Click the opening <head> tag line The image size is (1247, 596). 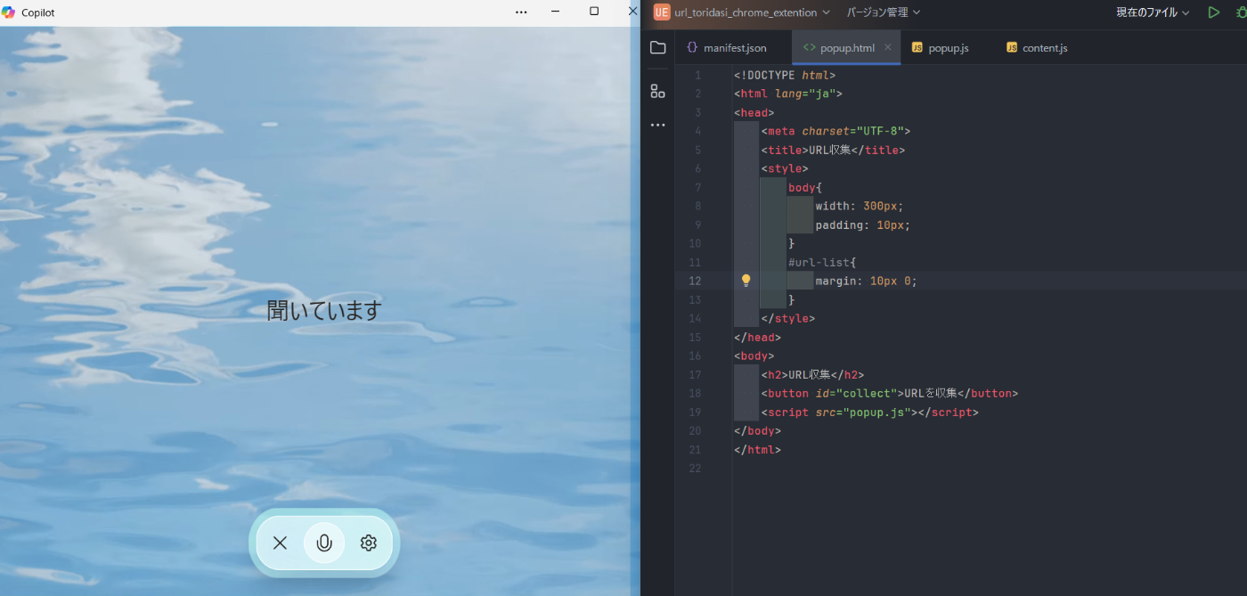tap(754, 113)
